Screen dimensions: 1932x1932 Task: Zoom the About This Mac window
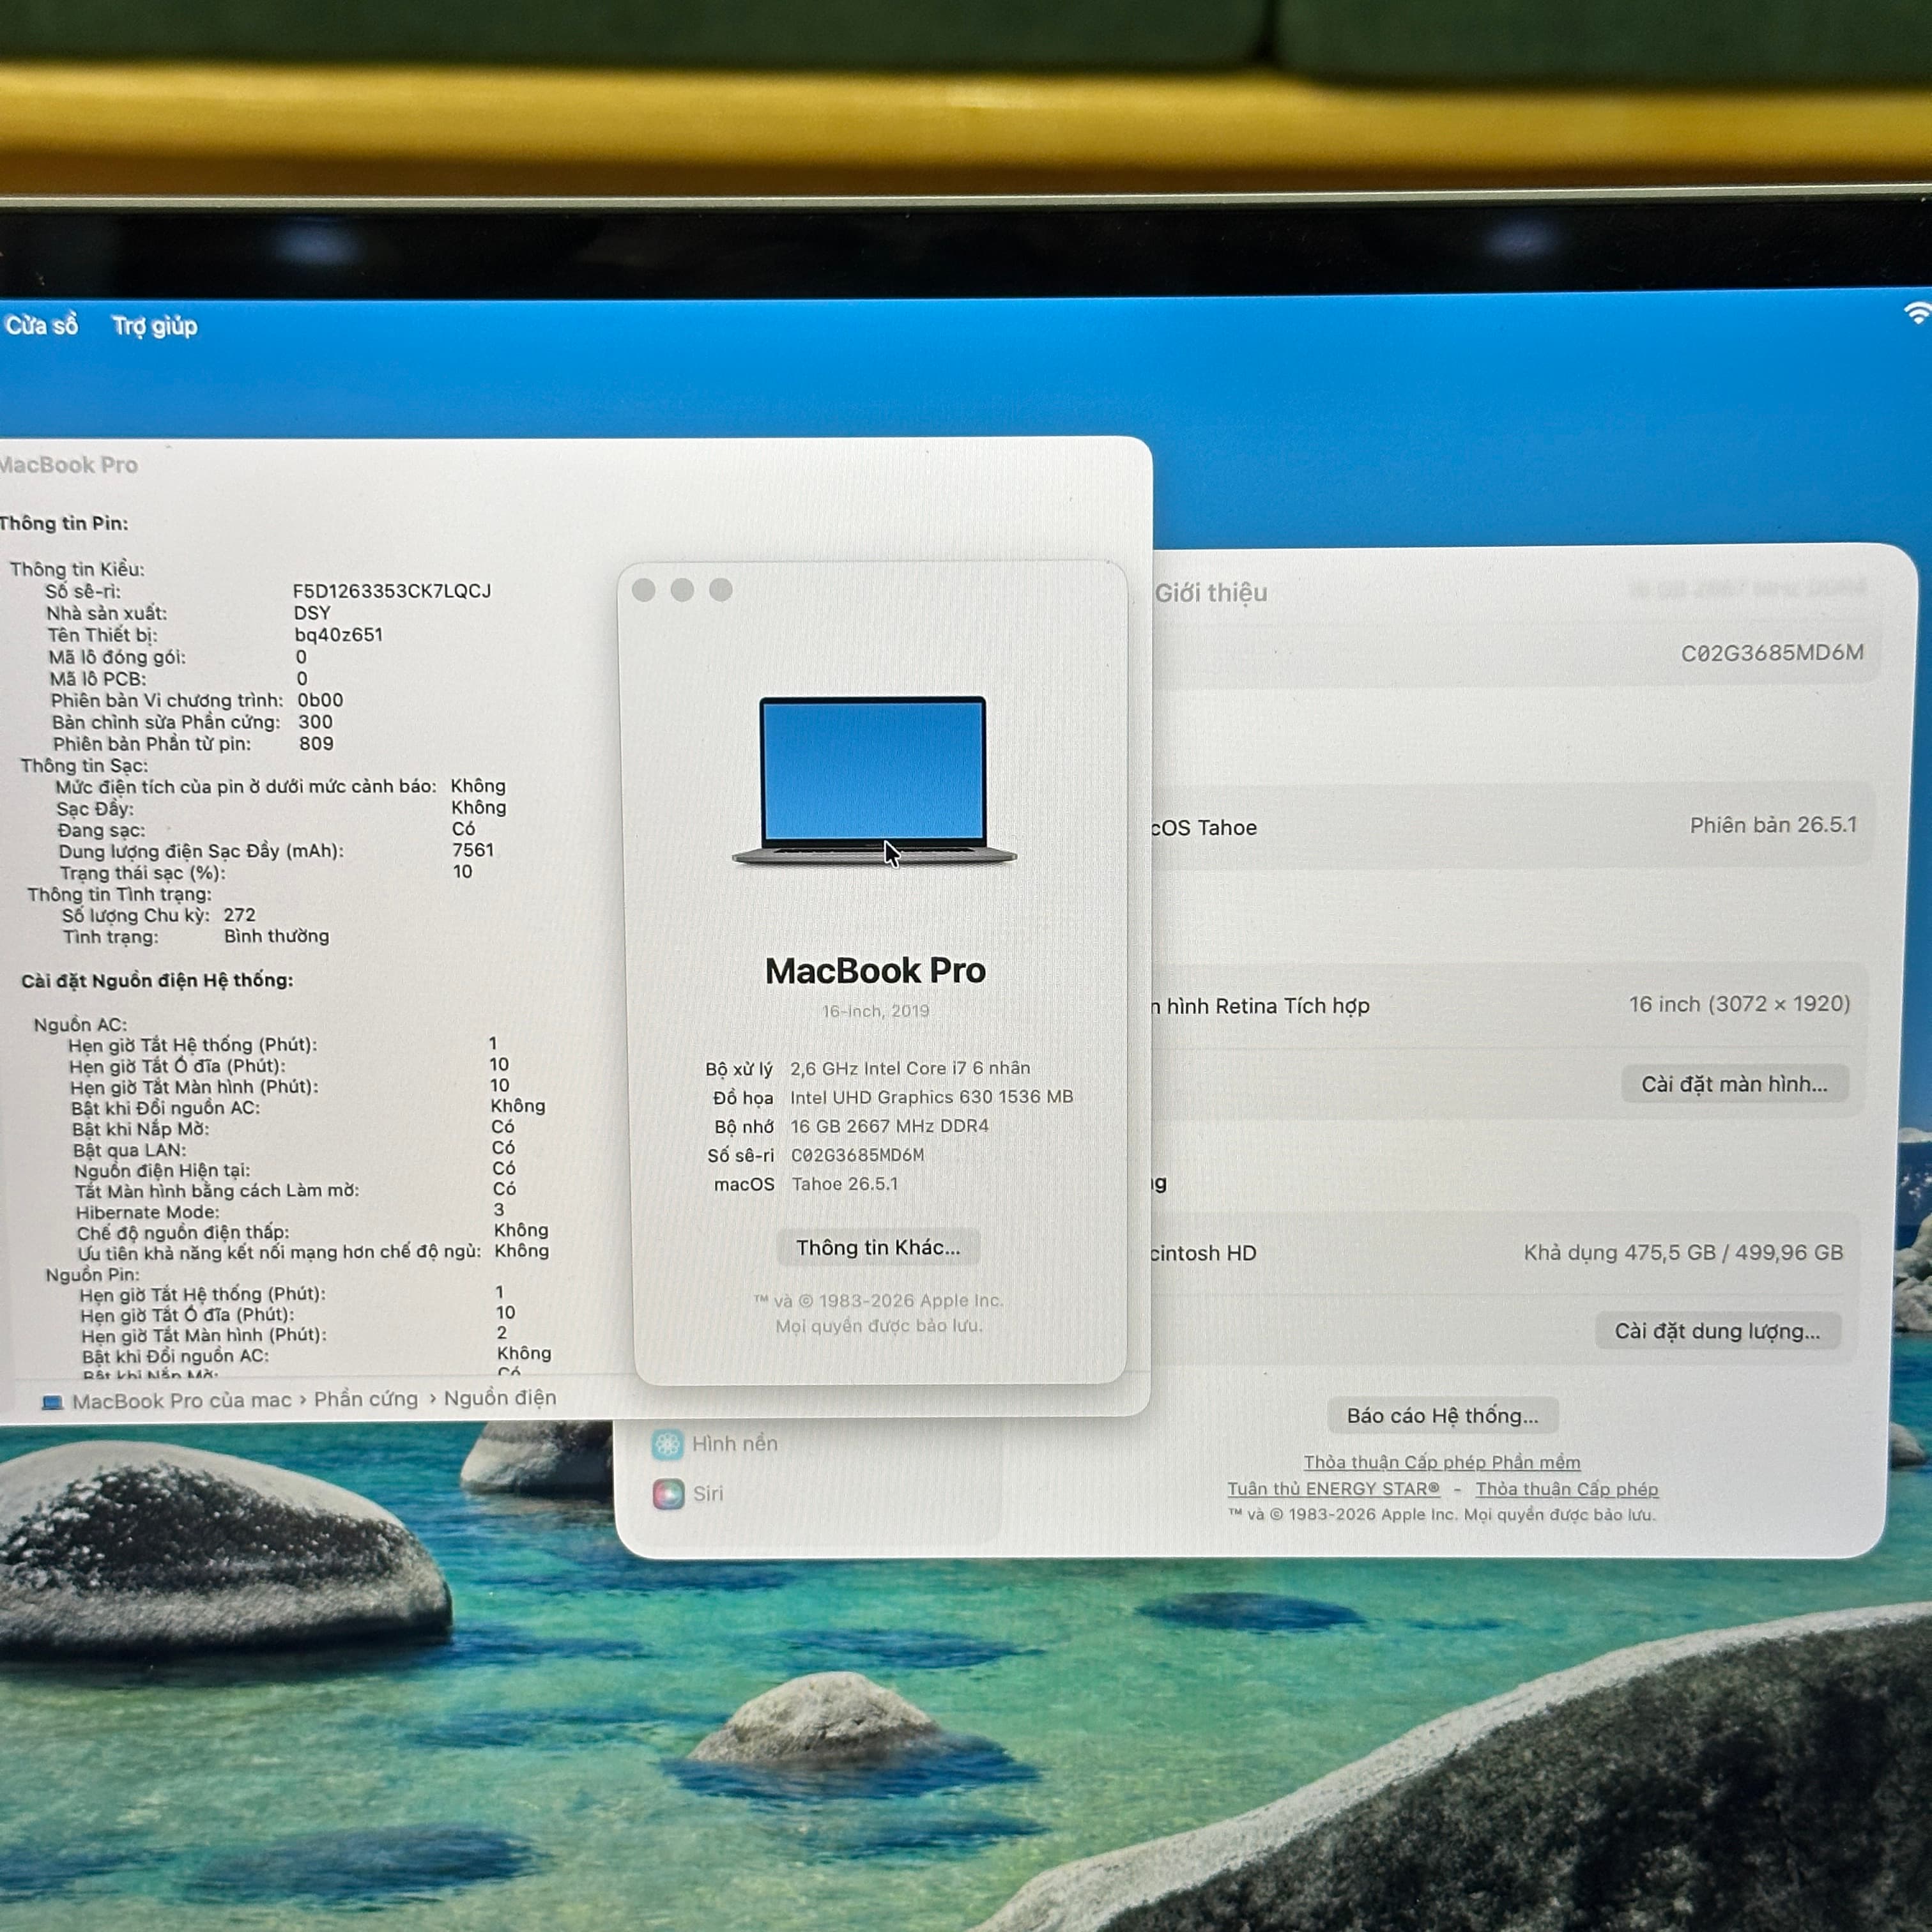(x=720, y=590)
